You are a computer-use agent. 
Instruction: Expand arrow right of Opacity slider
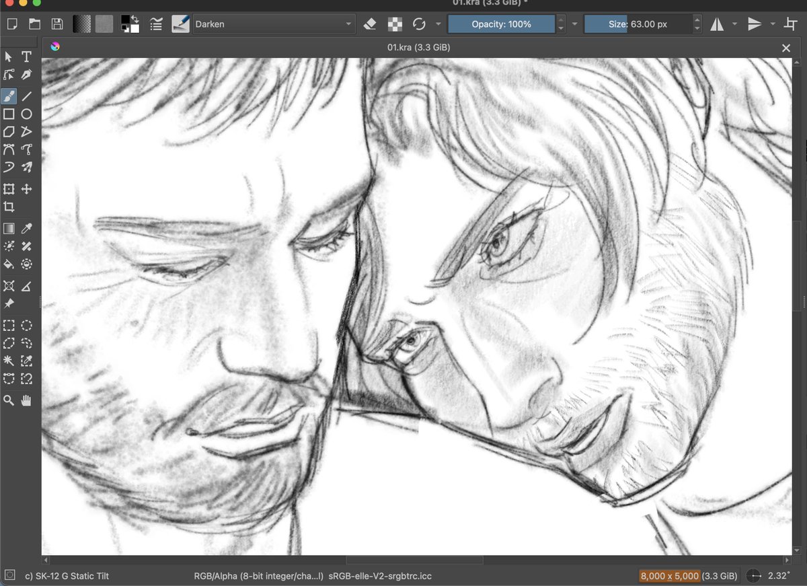click(574, 24)
